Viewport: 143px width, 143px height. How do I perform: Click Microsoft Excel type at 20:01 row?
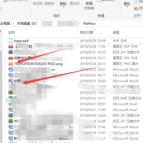pyautogui.click(x=125, y=104)
